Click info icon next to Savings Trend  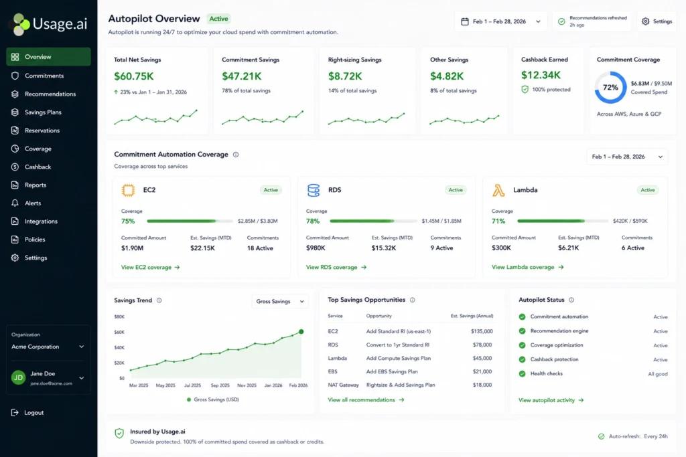click(x=159, y=300)
